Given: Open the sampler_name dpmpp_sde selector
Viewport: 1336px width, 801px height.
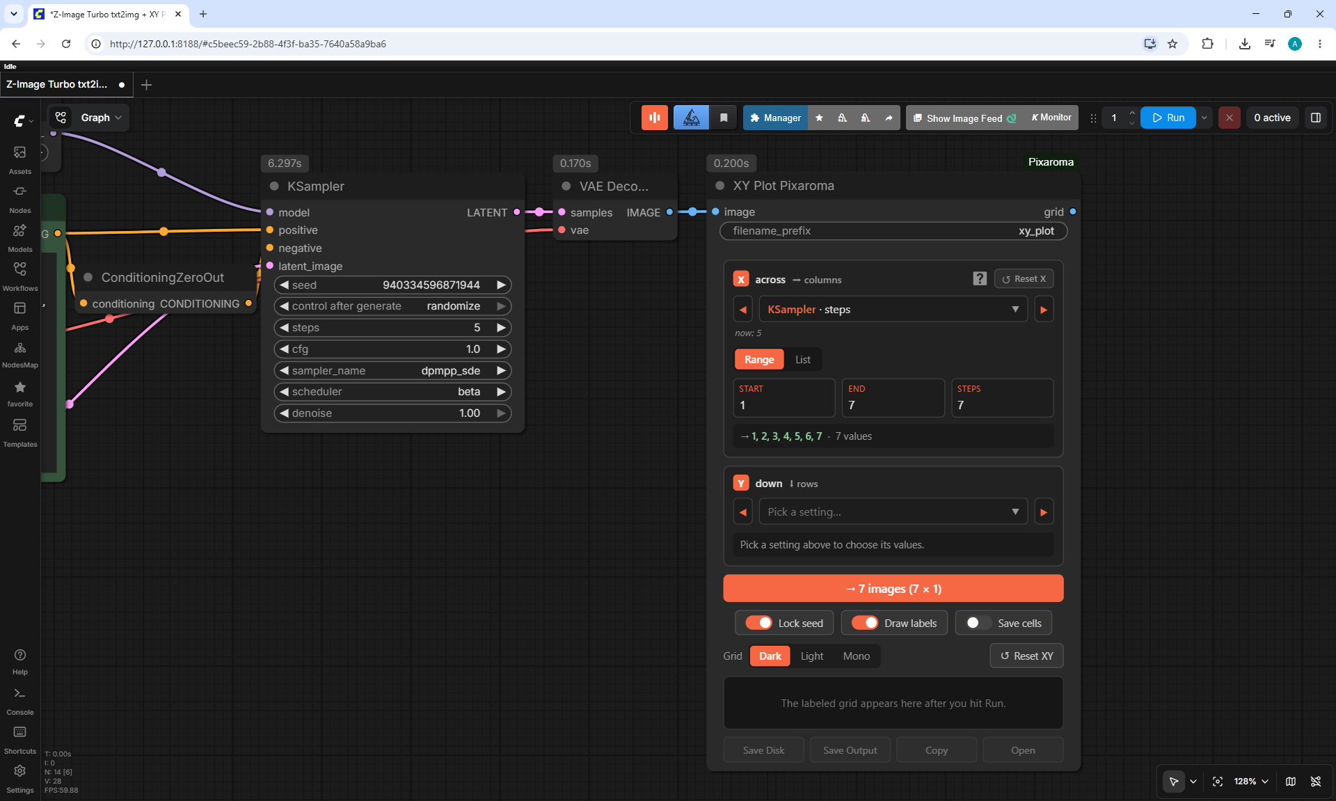Looking at the screenshot, I should [x=392, y=371].
